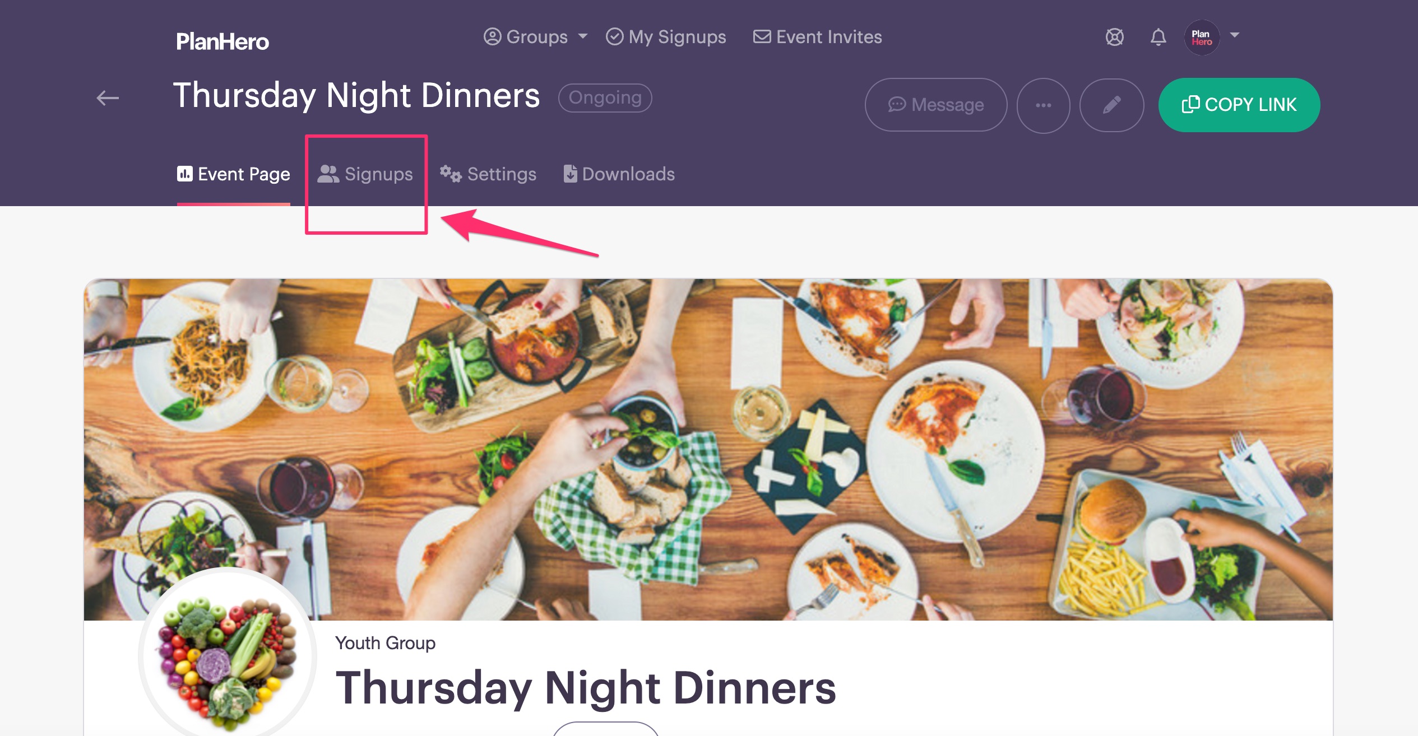Viewport: 1418px width, 736px height.
Task: Select the Event Page tab
Action: (x=234, y=174)
